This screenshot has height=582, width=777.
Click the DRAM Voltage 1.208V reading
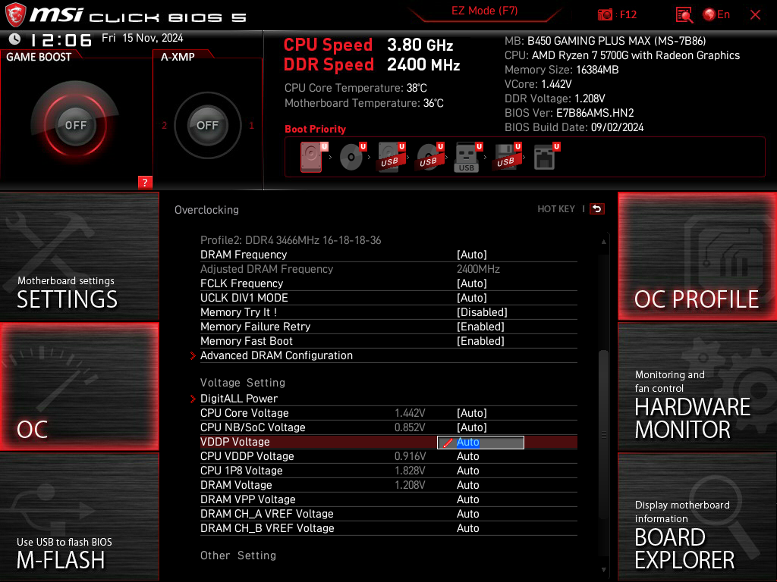click(x=410, y=484)
